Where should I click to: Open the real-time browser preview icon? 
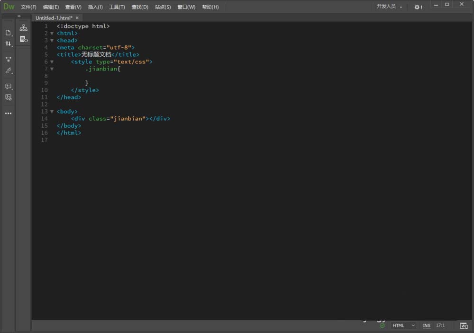pos(464,325)
